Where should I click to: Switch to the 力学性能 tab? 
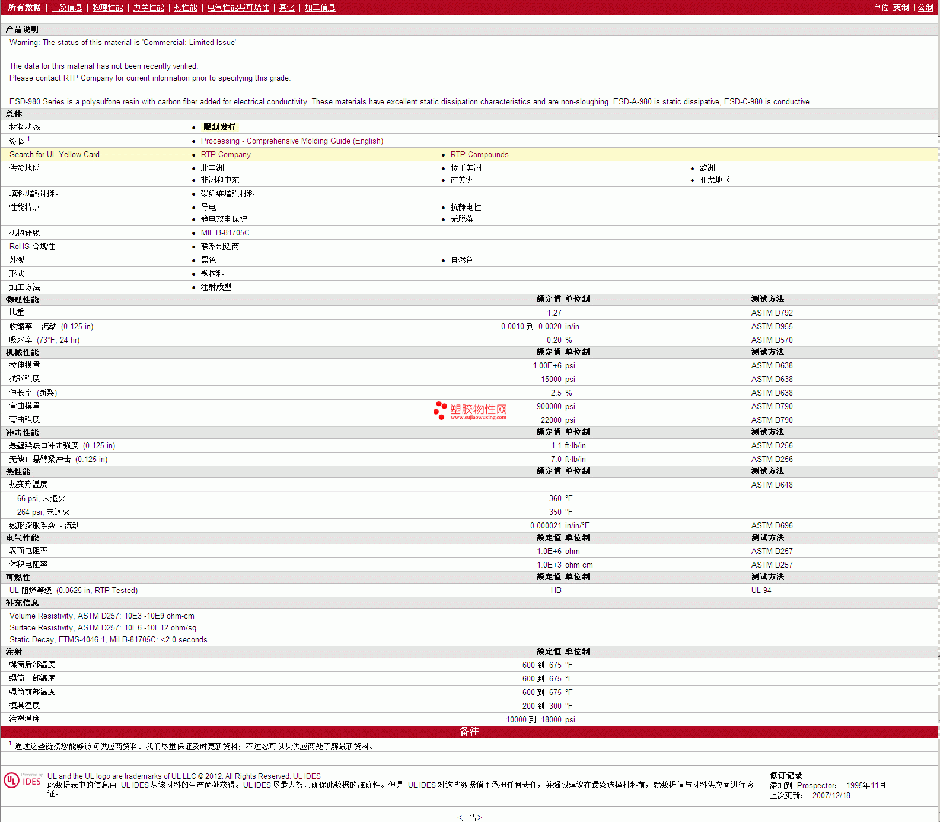(x=149, y=7)
